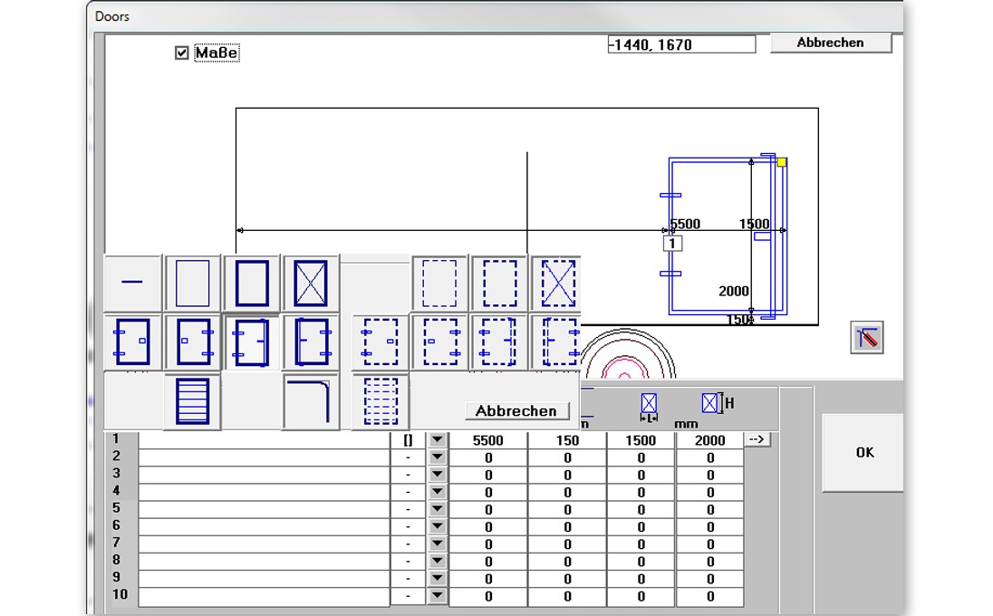Open door type dropdown for row 10
The height and width of the screenshot is (616, 993).
437,596
